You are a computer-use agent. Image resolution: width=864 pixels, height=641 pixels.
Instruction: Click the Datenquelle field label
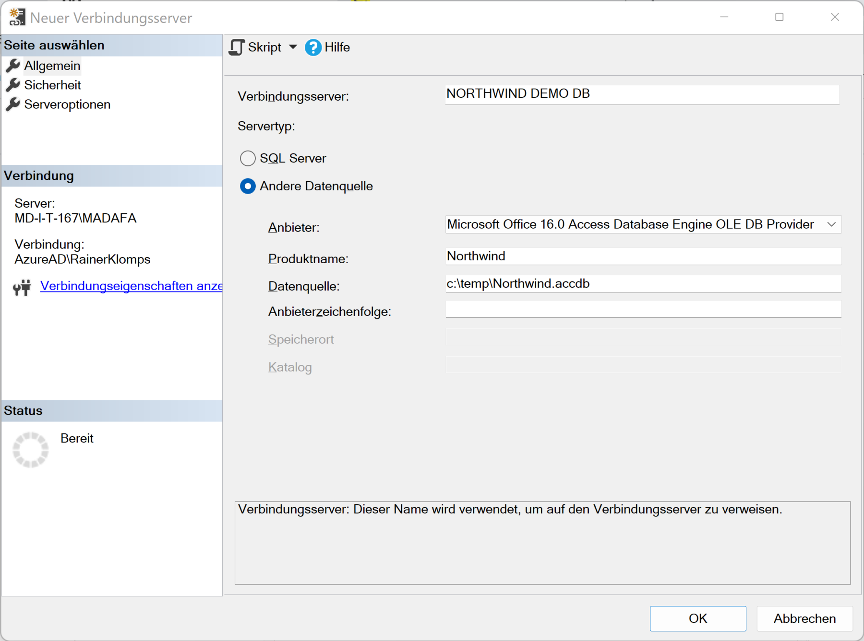point(304,286)
